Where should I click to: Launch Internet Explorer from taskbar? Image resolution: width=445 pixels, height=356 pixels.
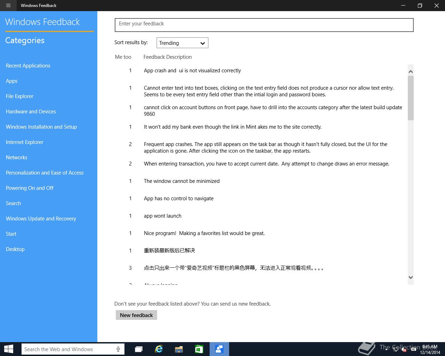[x=159, y=349]
